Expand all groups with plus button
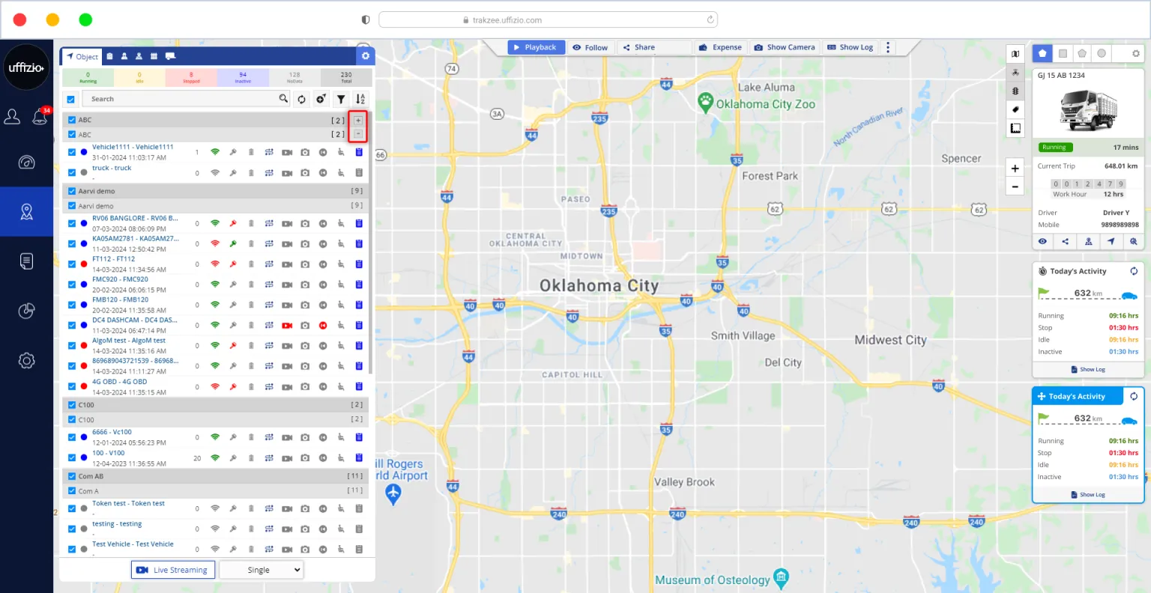 click(x=358, y=120)
